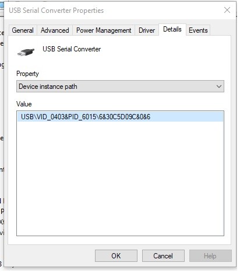240x273 pixels.
Task: Confirm with the OK button
Action: click(x=116, y=255)
